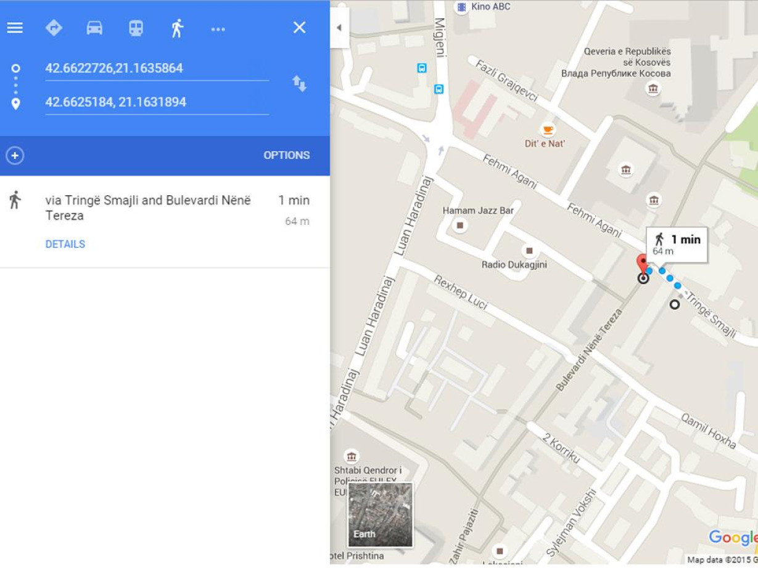
Task: Click the starting point coordinates field
Action: coord(157,68)
